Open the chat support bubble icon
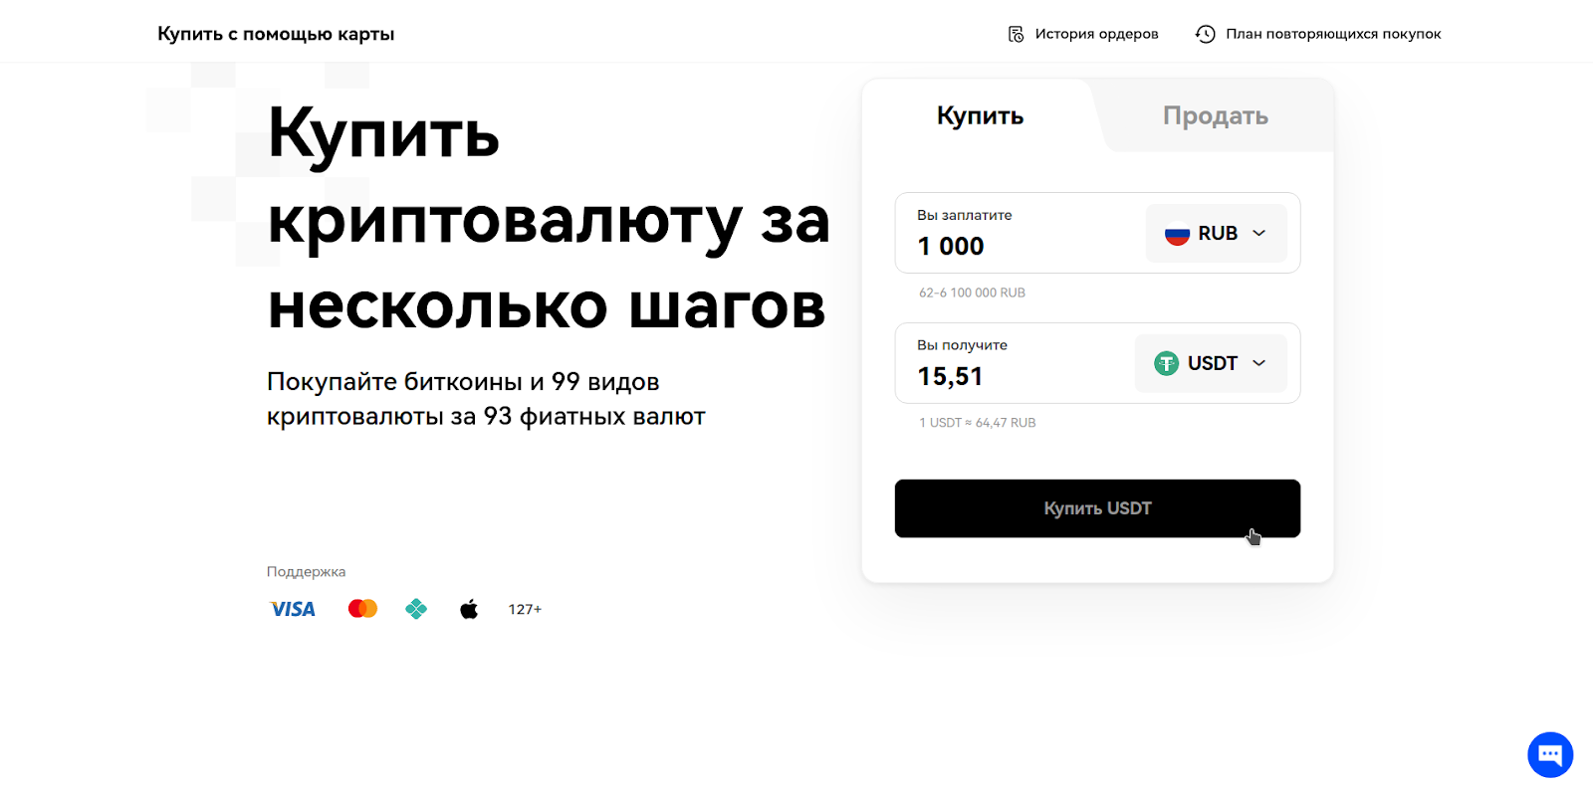The image size is (1593, 788). tap(1550, 754)
